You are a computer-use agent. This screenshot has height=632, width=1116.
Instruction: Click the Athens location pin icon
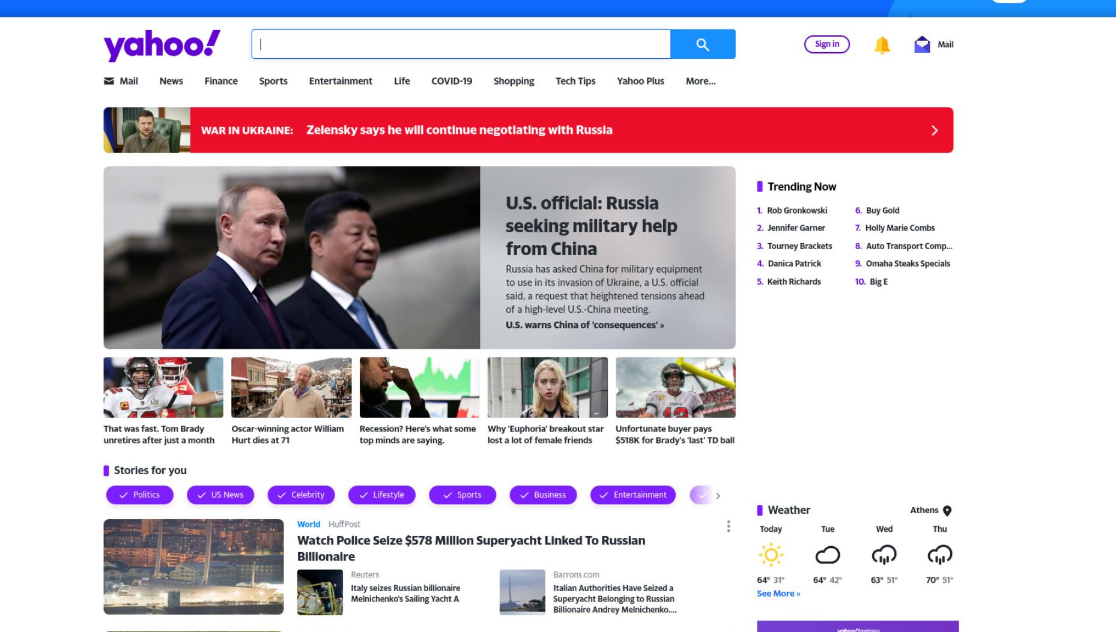click(947, 511)
